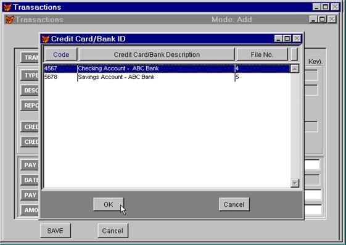
Task: Click the SAVE button in Transactions window
Action: click(56, 231)
